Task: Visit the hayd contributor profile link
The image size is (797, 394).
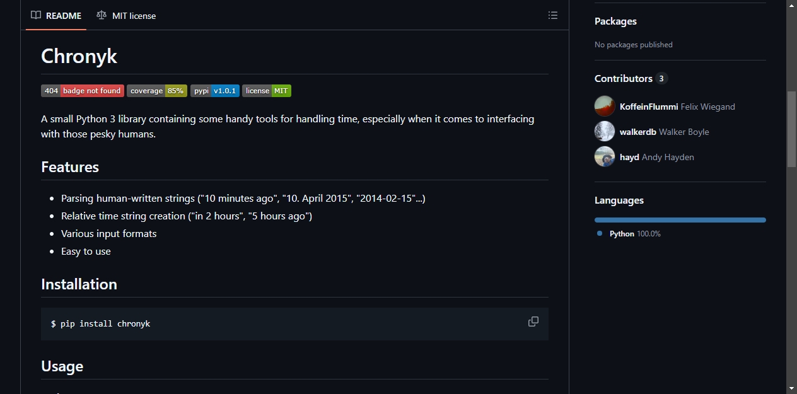Action: pyautogui.click(x=629, y=157)
